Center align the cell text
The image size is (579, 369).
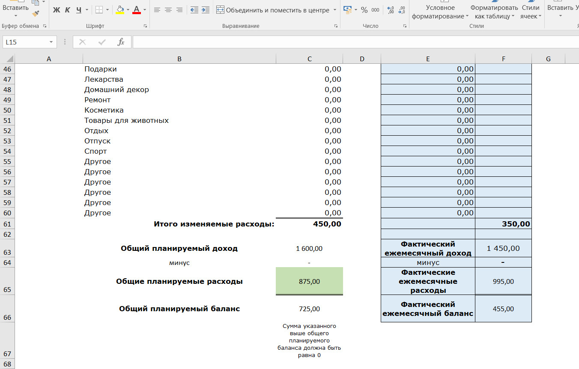[168, 10]
